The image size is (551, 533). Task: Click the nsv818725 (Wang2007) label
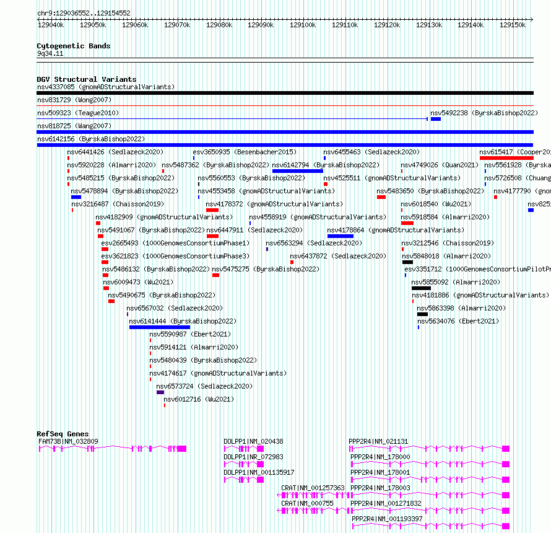(74, 126)
